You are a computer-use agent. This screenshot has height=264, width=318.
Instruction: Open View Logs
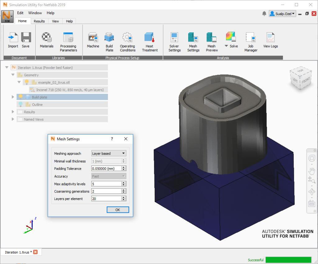(270, 40)
